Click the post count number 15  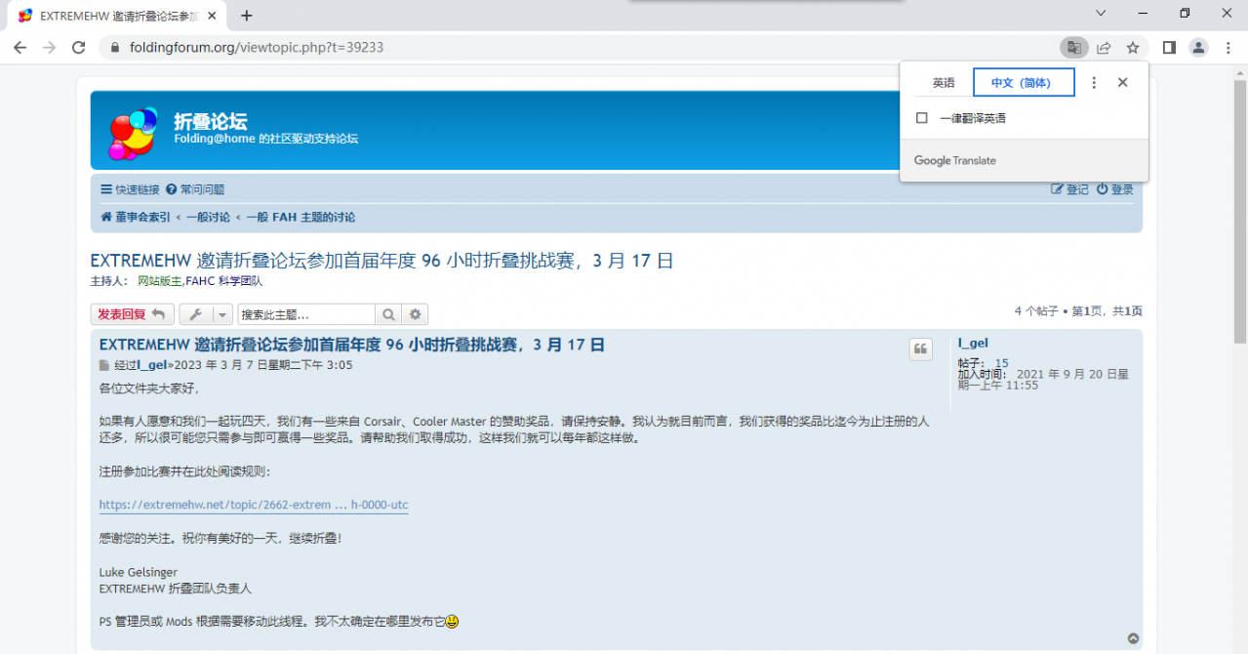(x=1002, y=363)
